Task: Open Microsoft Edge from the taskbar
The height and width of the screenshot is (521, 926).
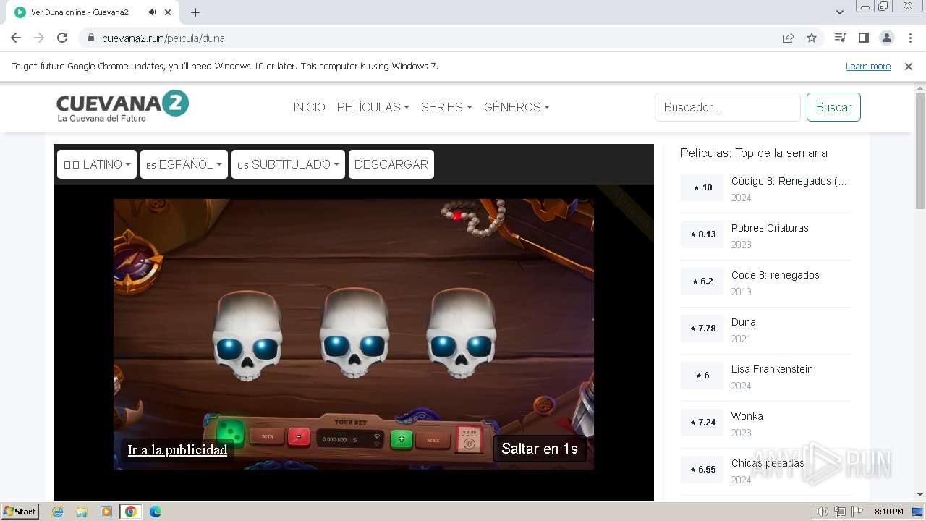Action: tap(155, 512)
